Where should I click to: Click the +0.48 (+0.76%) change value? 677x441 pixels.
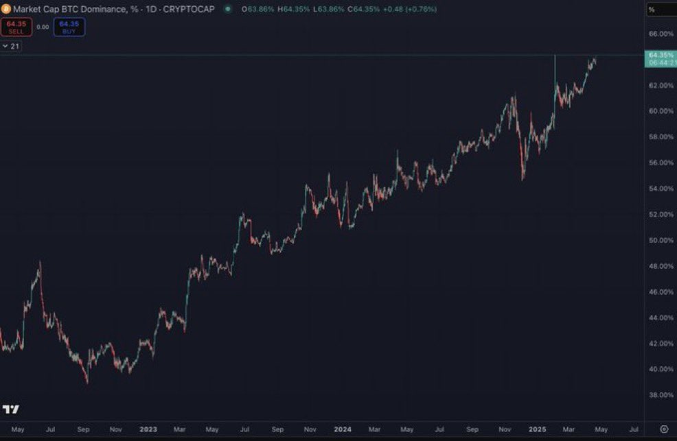pyautogui.click(x=410, y=9)
